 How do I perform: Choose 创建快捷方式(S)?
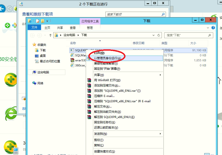coord(104,151)
